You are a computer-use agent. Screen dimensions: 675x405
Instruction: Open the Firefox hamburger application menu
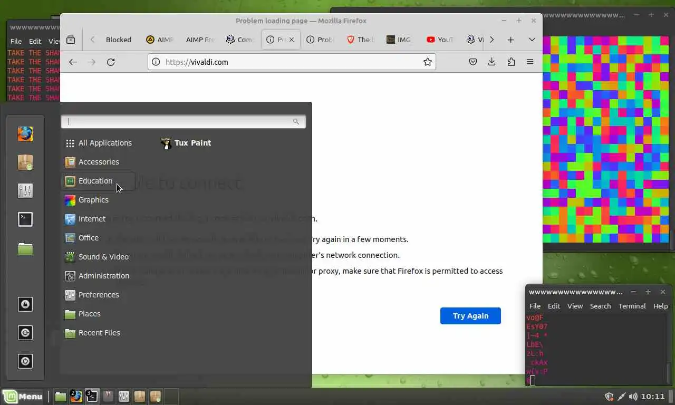530,62
